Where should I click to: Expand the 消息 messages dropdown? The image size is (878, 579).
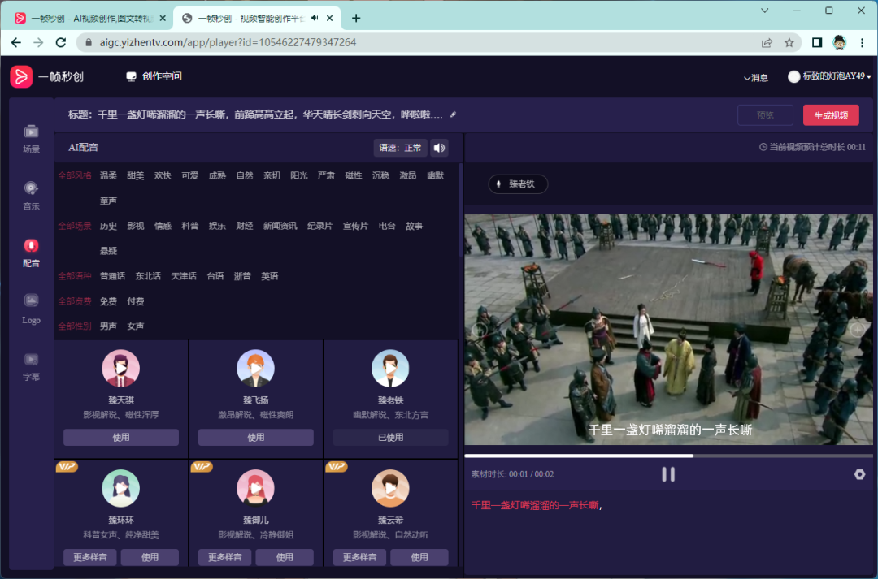(x=755, y=78)
